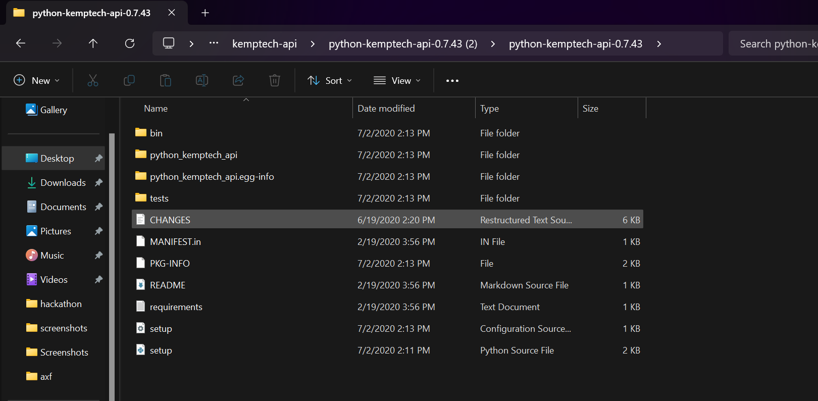Select the tests folder

(x=387, y=198)
